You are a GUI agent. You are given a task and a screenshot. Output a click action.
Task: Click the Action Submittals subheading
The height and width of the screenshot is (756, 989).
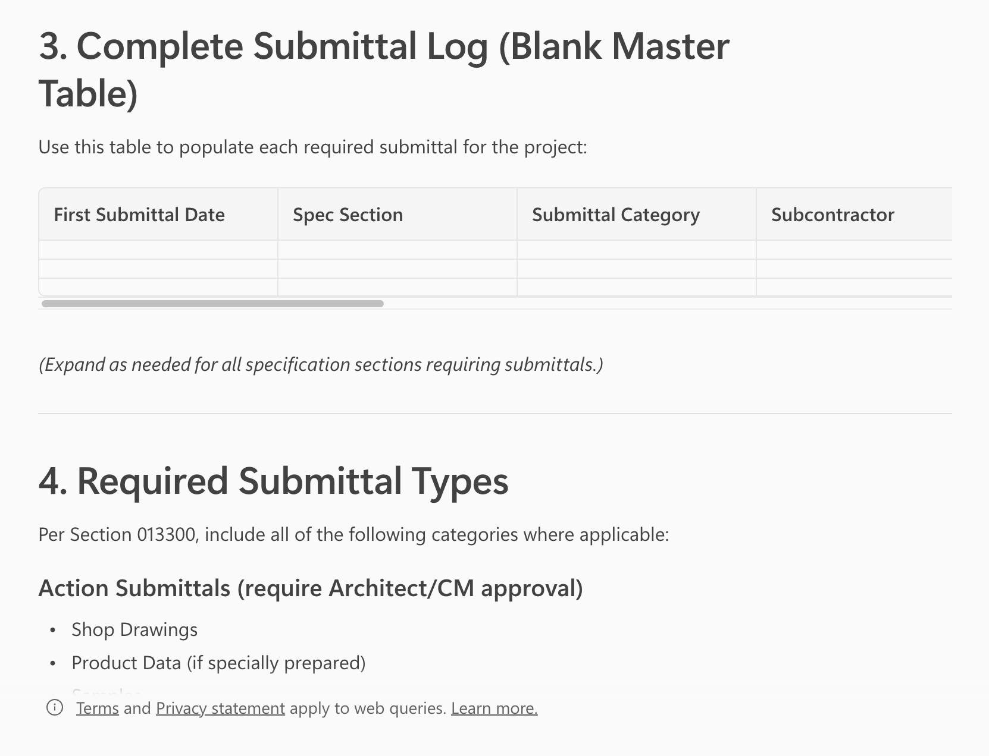click(310, 588)
